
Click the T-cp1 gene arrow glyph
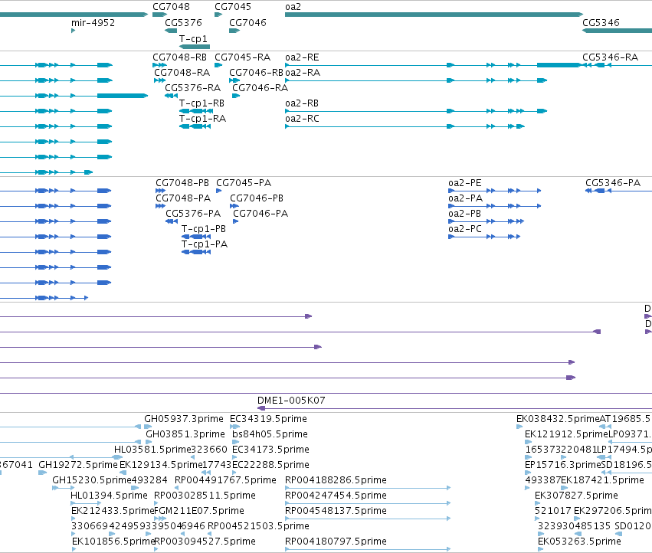pos(194,47)
